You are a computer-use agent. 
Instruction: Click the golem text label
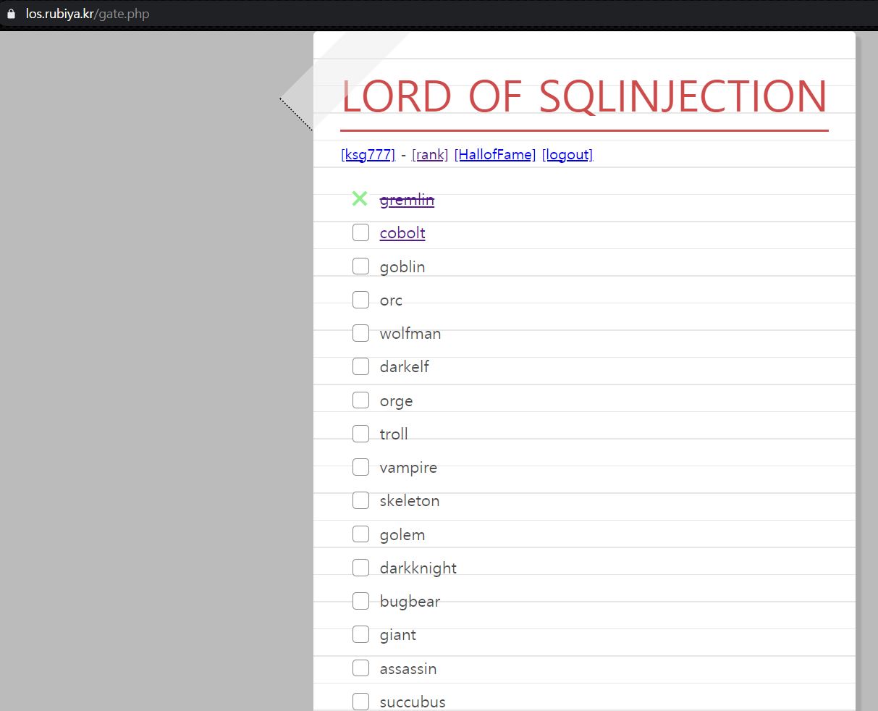click(x=402, y=536)
